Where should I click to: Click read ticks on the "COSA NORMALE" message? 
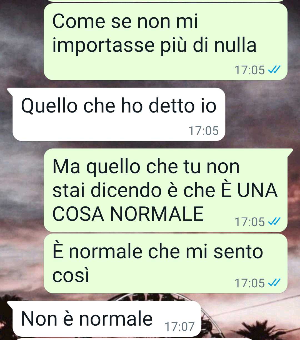[274, 221]
